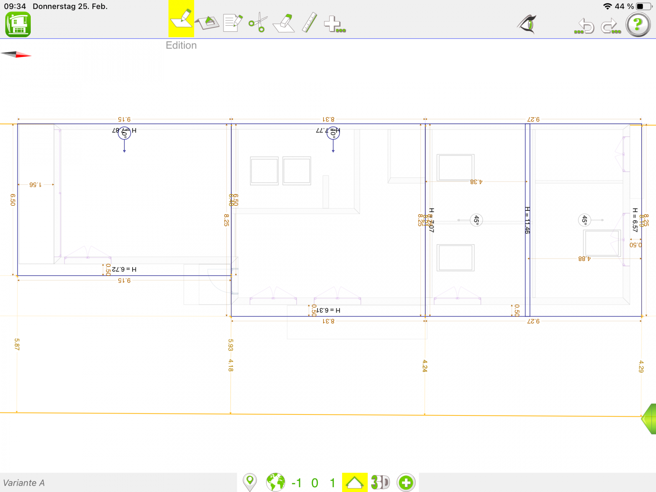Open the help question mark button

(638, 25)
